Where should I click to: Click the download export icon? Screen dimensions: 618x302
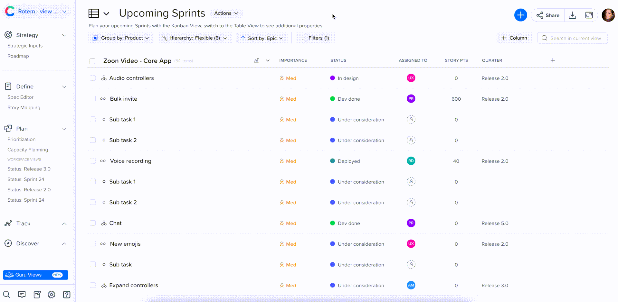pyautogui.click(x=572, y=15)
